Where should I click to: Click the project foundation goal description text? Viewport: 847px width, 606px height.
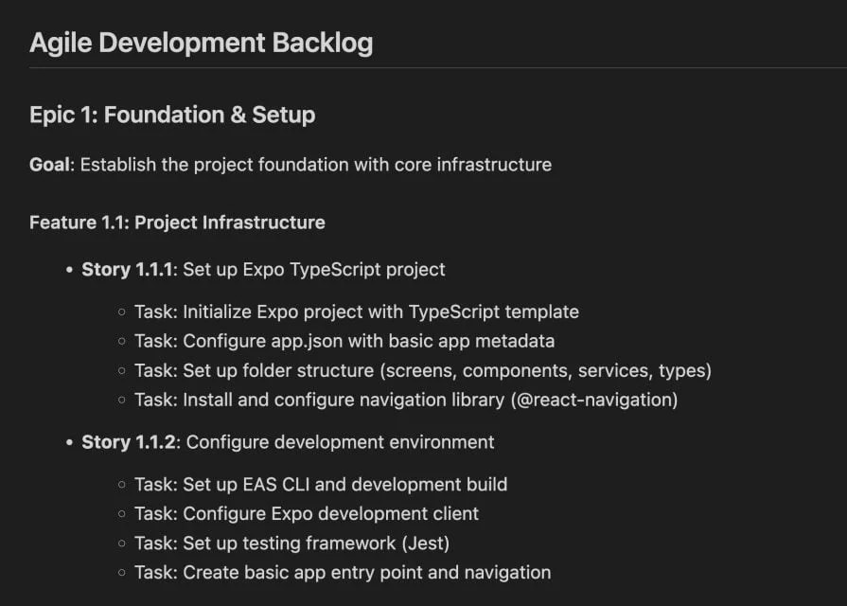(x=316, y=165)
